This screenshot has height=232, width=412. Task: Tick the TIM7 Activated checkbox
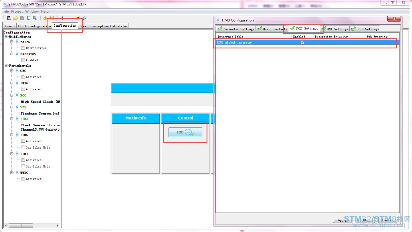[x=23, y=160]
